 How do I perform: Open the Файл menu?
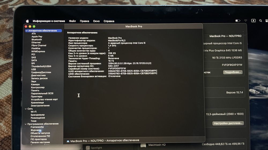pyautogui.click(x=72, y=21)
